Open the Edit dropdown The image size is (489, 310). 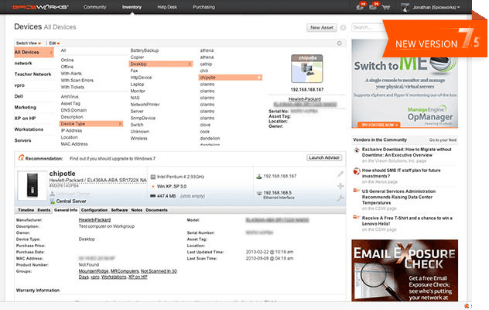click(x=54, y=43)
